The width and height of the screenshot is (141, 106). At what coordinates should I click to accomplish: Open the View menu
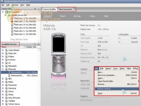22,5
